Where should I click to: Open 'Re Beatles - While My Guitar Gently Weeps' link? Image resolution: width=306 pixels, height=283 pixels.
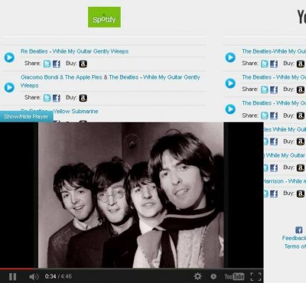coord(74,51)
